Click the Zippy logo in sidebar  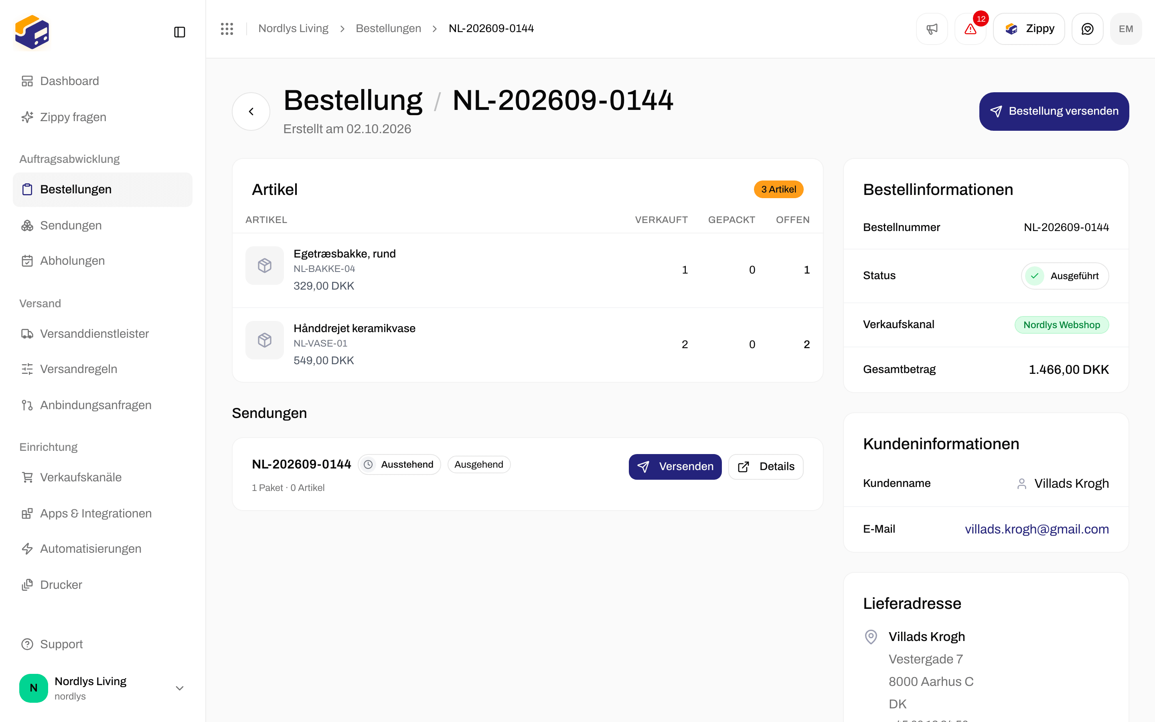(x=32, y=32)
